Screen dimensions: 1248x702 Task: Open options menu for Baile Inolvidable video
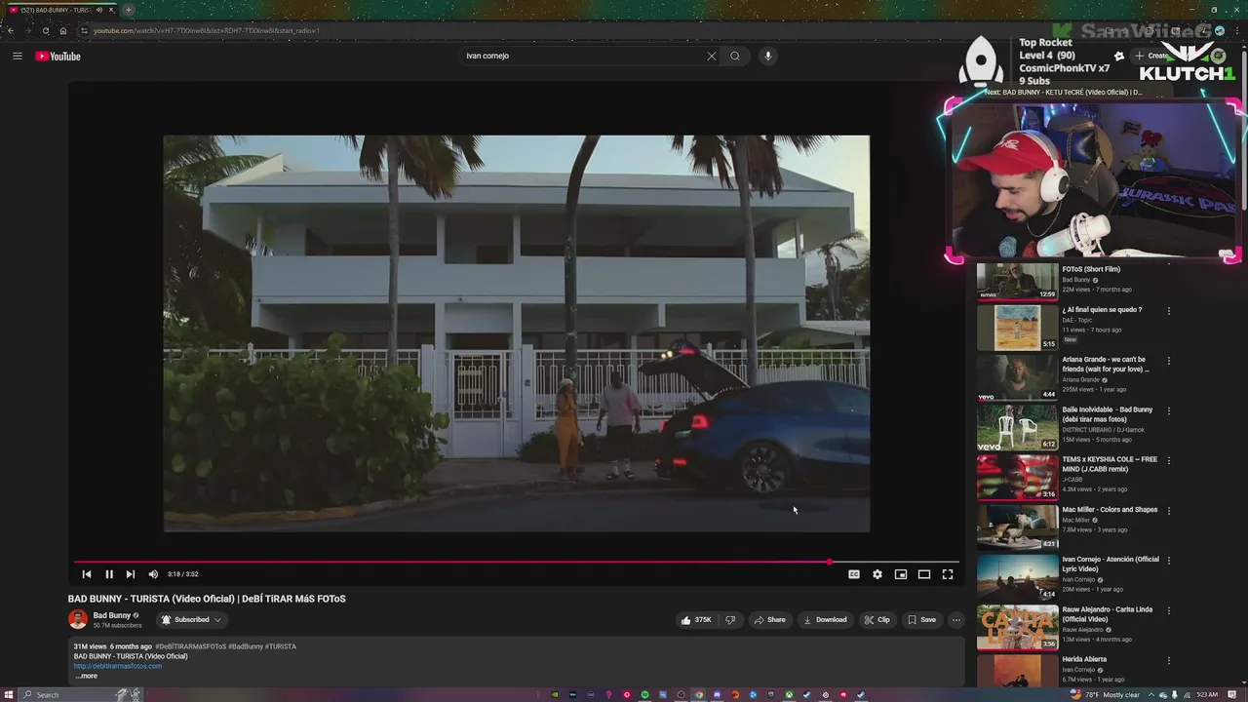coord(1169,411)
